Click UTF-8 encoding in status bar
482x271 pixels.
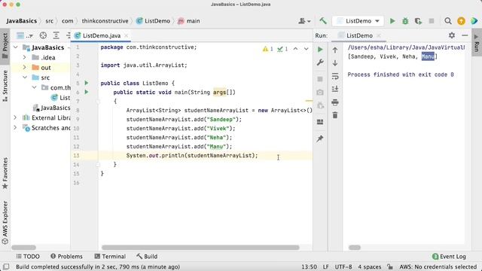coord(343,266)
